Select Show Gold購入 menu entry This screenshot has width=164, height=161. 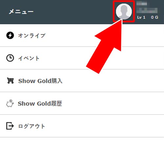82,81
